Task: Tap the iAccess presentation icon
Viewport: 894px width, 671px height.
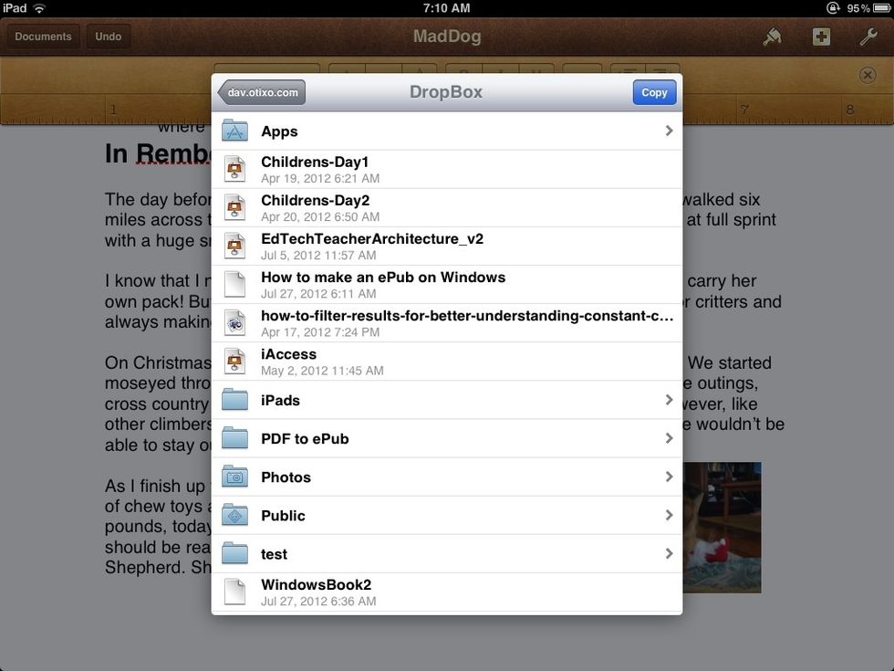Action: pos(235,362)
